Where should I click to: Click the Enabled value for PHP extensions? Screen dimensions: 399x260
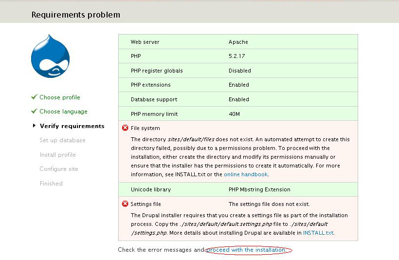click(239, 85)
